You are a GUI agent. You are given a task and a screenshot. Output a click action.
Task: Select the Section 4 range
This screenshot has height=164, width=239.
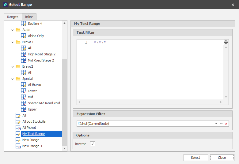[35, 24]
